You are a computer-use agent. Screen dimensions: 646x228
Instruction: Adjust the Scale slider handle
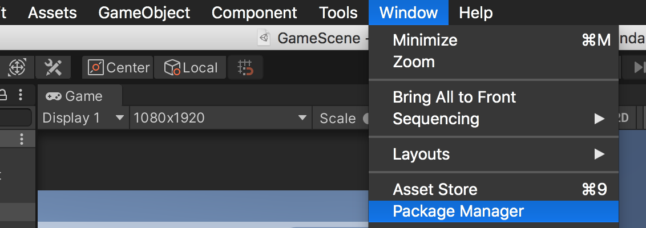tap(366, 119)
